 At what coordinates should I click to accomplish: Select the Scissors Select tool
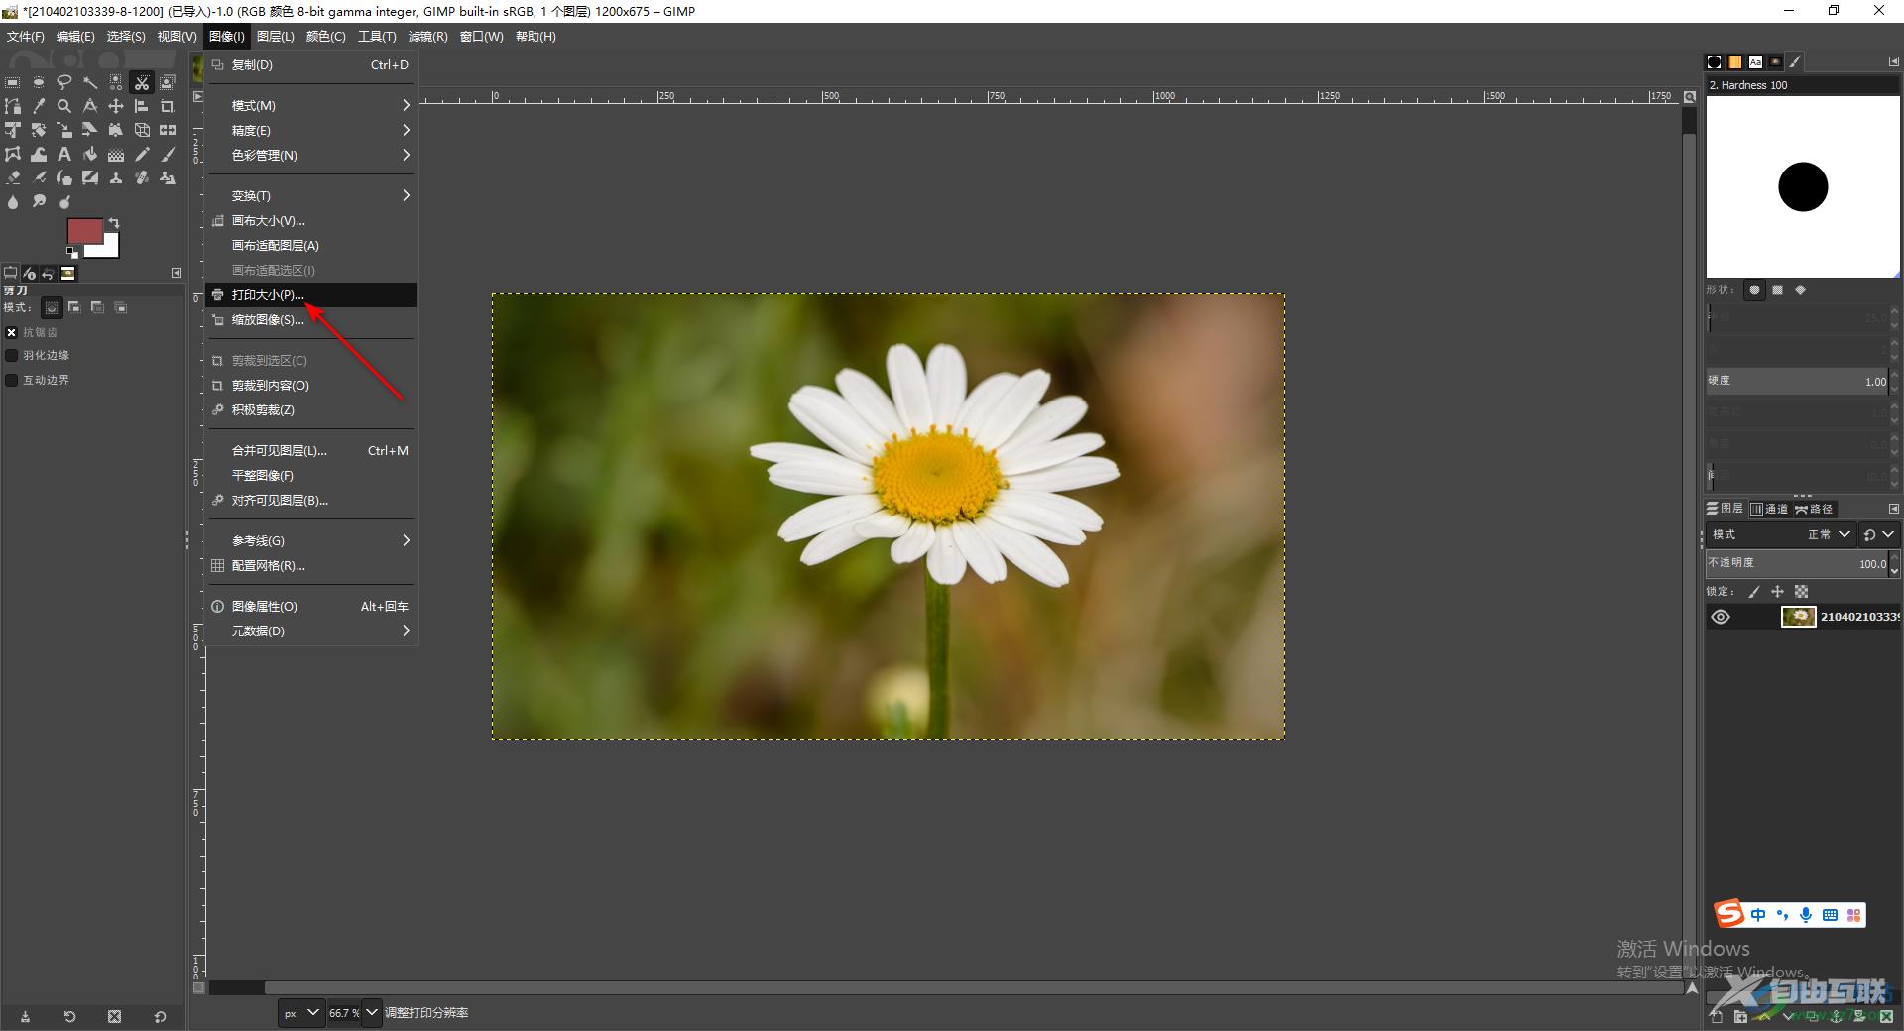pyautogui.click(x=142, y=82)
